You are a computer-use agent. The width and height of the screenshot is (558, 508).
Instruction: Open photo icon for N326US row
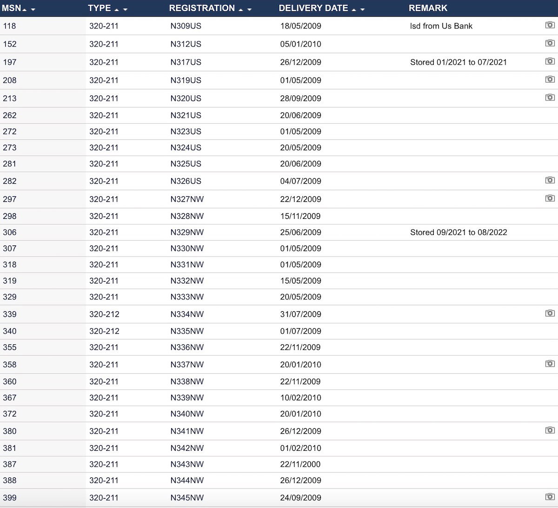pos(550,180)
